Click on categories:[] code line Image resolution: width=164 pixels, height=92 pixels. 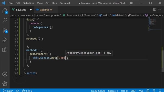pyautogui.click(x=43, y=27)
